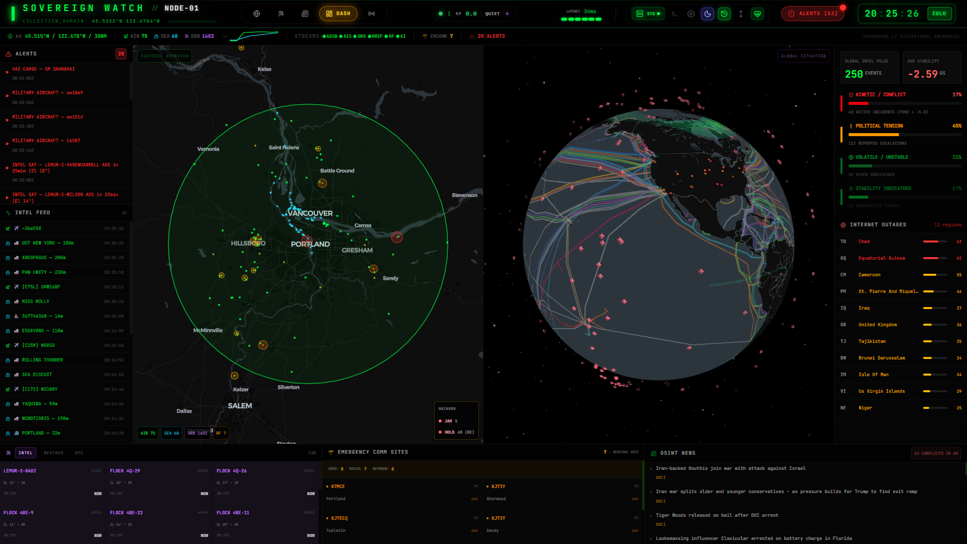Open the LEMUR-2-KADI pass card

click(x=53, y=482)
